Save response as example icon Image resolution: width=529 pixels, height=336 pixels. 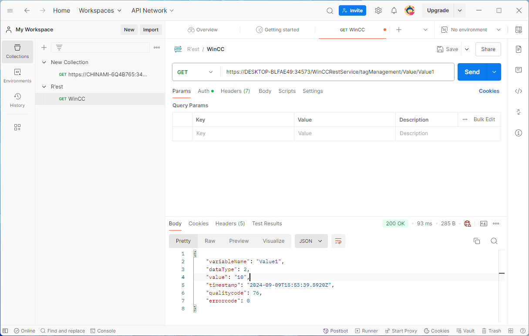tap(484, 224)
